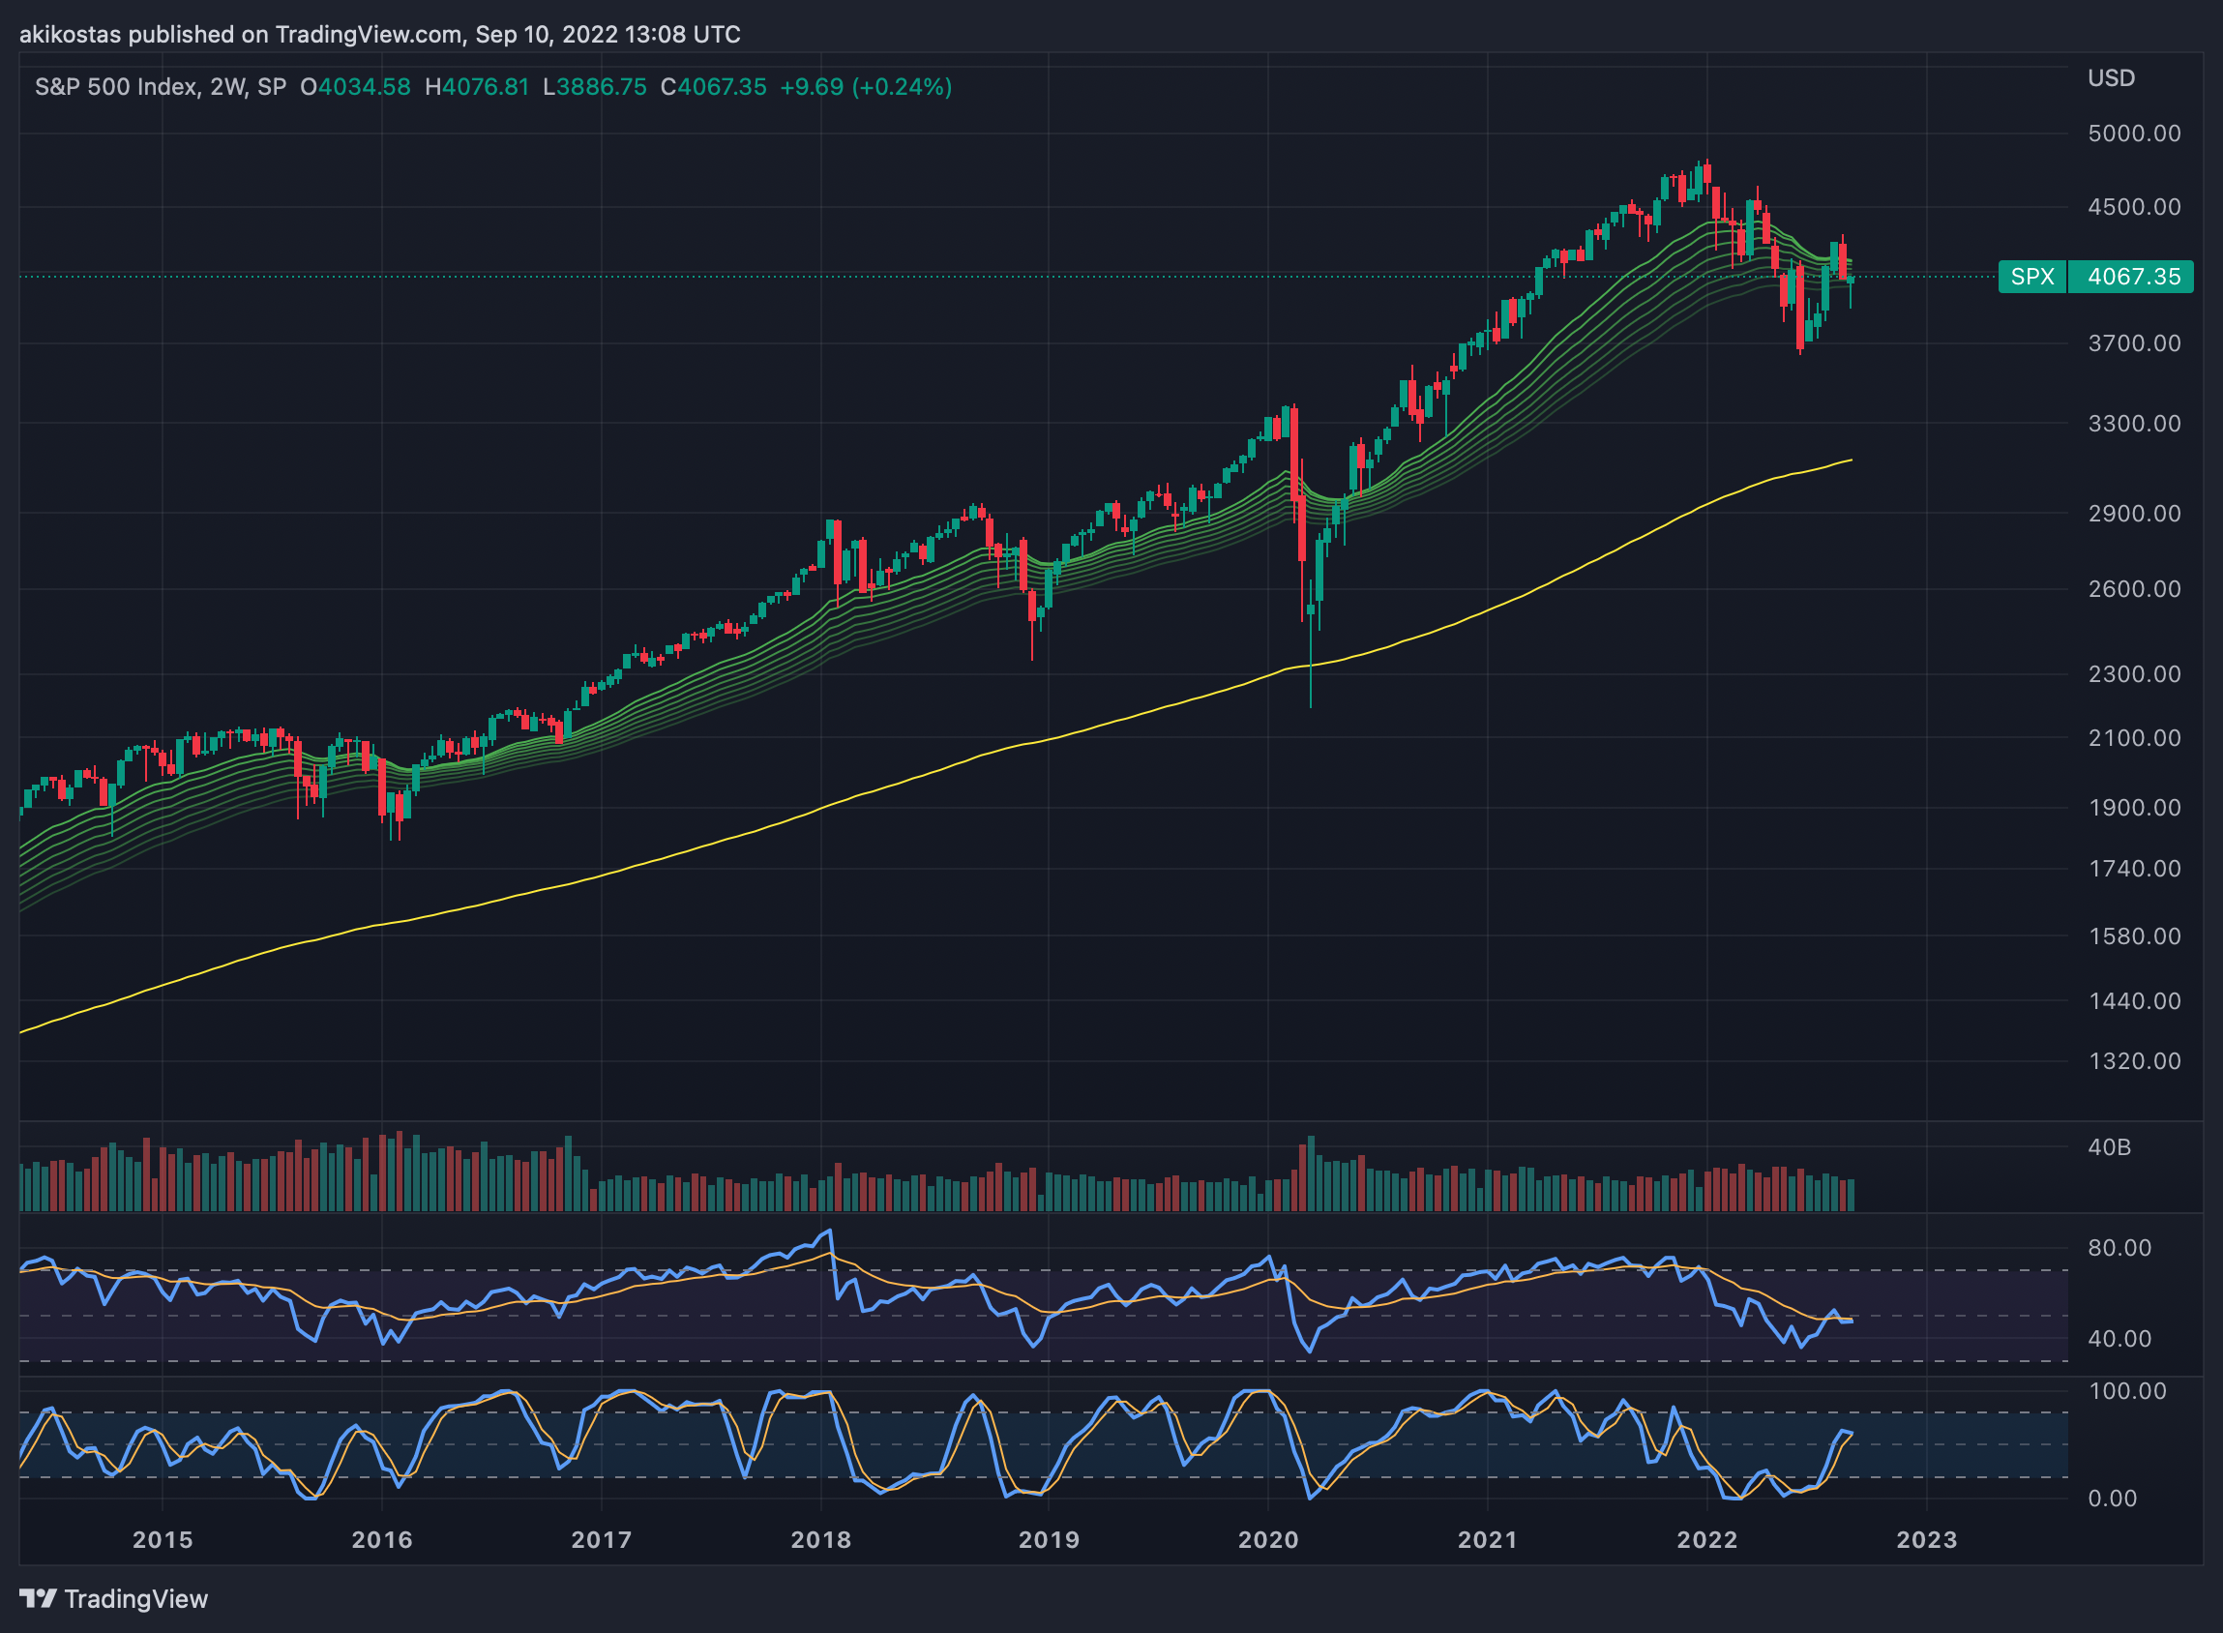The height and width of the screenshot is (1633, 2223).
Task: Click the 40.00 RSI axis label
Action: coord(2119,1339)
